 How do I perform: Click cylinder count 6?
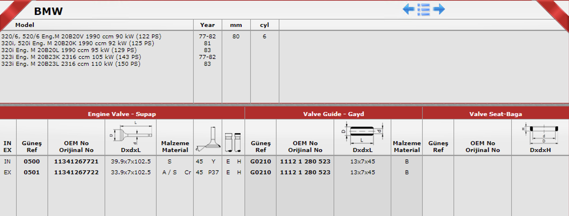point(265,36)
